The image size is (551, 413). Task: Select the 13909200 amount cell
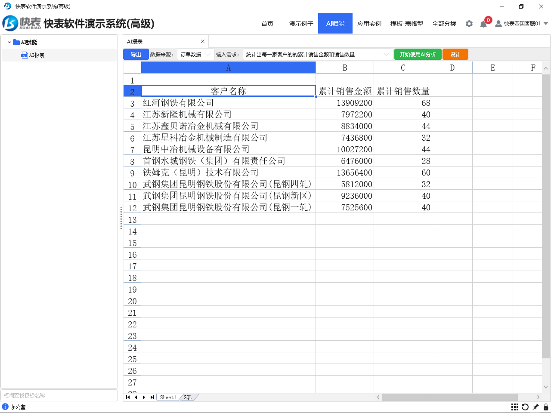pyautogui.click(x=345, y=103)
